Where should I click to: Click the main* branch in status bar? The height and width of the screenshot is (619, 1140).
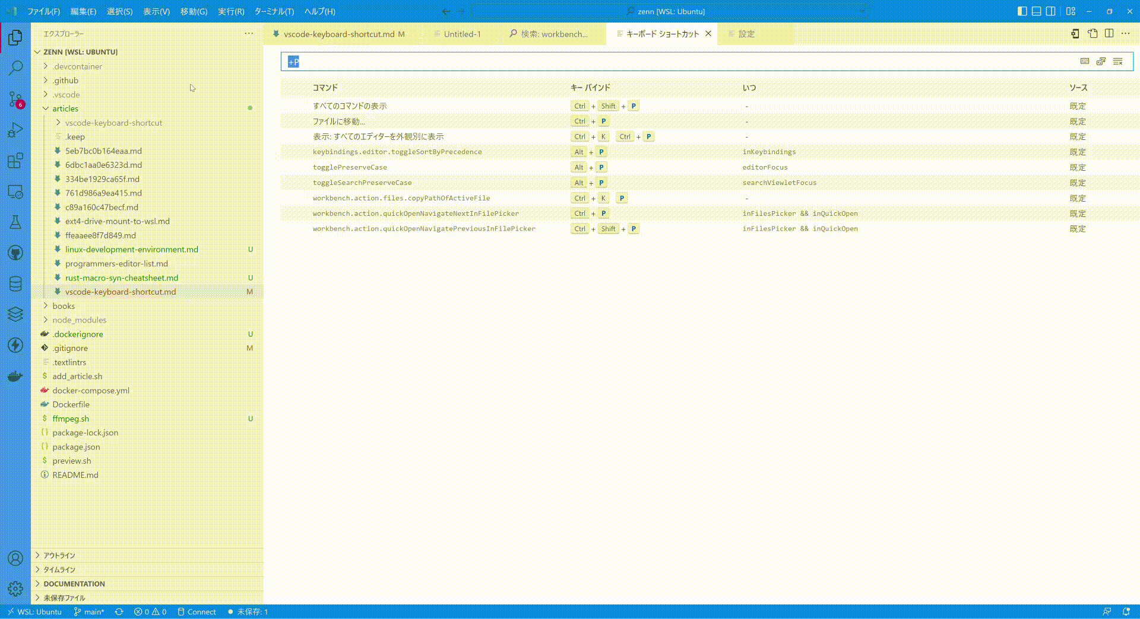89,612
